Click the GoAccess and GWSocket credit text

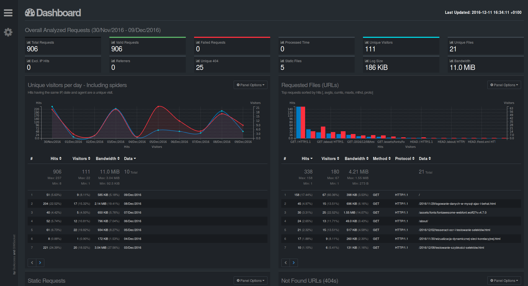[14, 254]
